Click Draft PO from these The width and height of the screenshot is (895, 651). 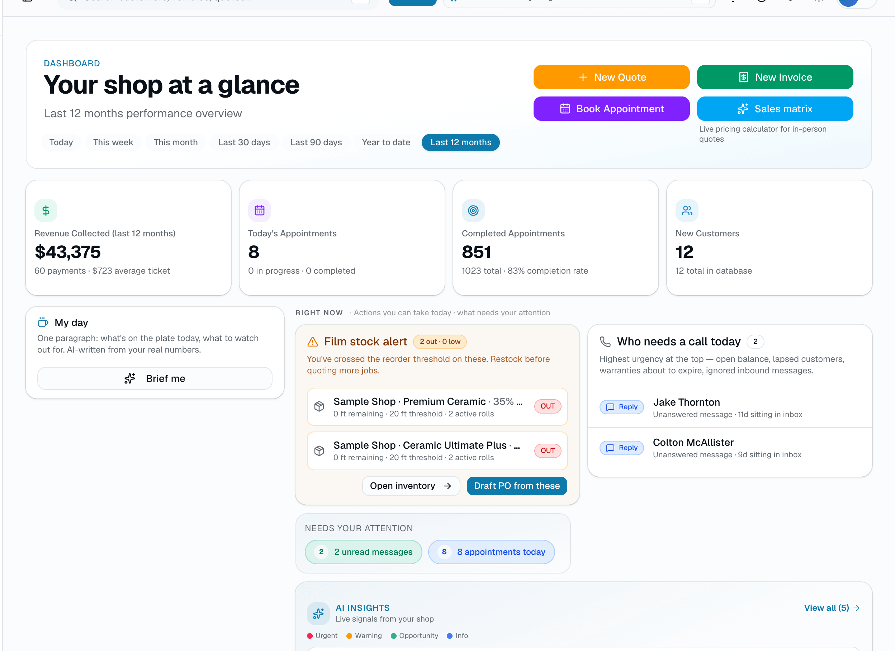click(517, 486)
